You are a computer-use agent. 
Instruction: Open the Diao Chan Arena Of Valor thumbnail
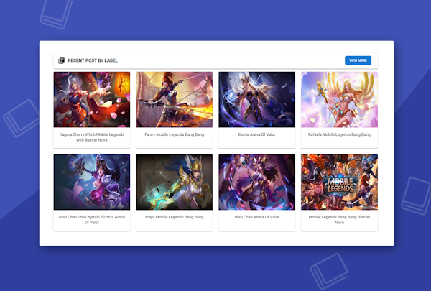(256, 182)
